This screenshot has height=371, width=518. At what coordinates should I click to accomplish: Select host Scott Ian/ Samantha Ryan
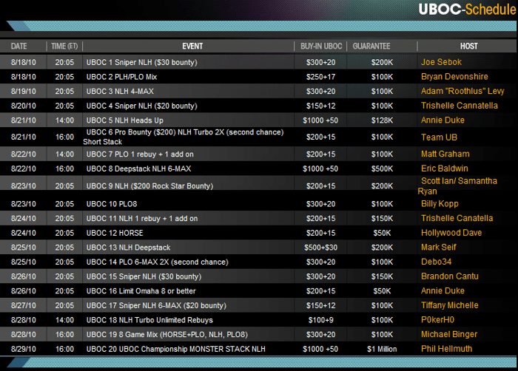click(x=457, y=185)
